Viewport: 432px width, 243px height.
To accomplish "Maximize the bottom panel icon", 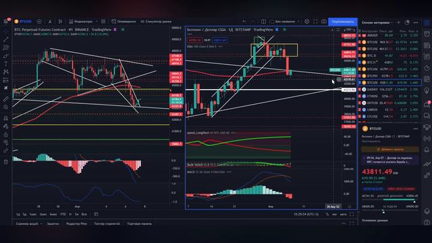I will [352, 223].
